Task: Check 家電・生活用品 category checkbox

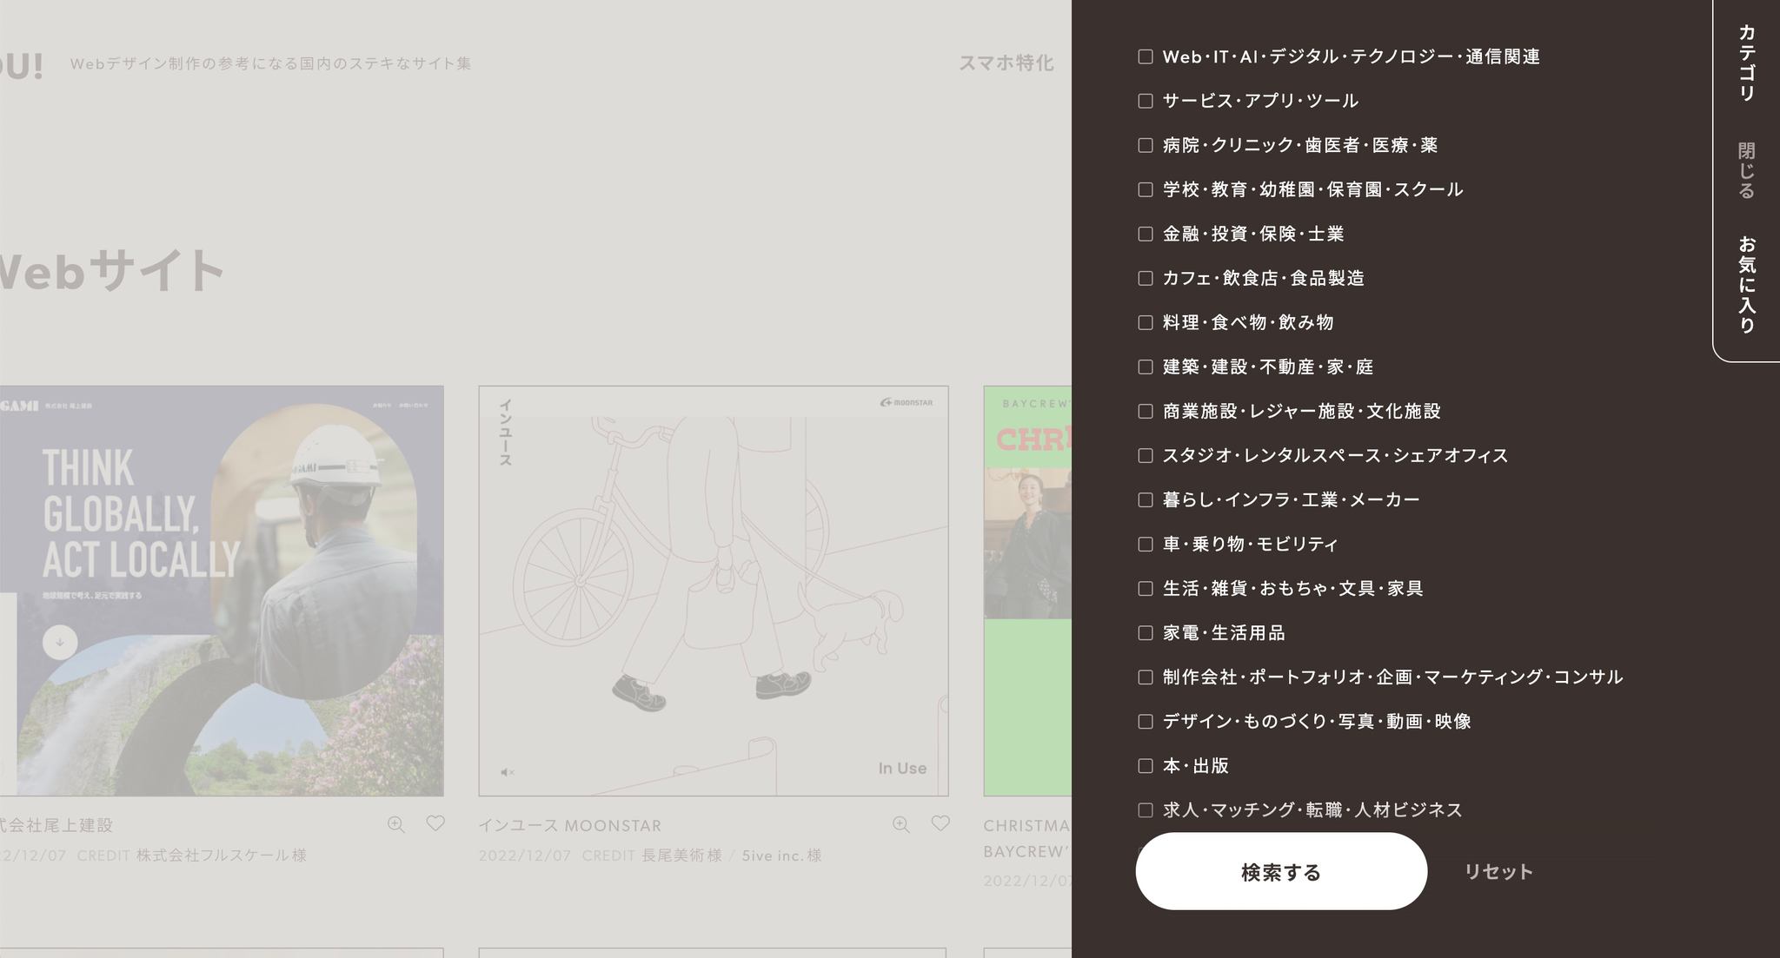Action: point(1146,633)
